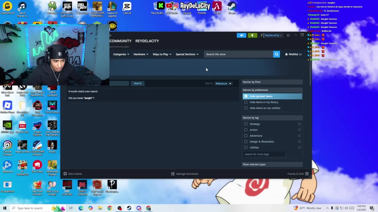The image size is (378, 212).
Task: Open Once Human desktop shortcut
Action: (52, 107)
